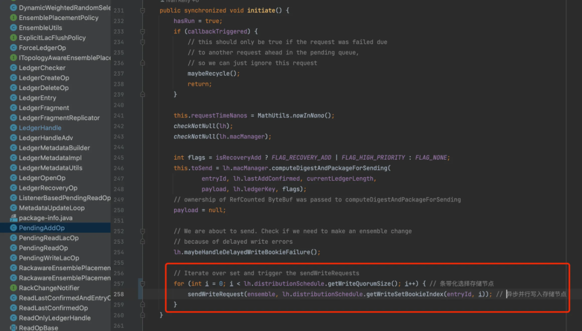
Task: Click the nowInNano method reference
Action: coord(308,115)
